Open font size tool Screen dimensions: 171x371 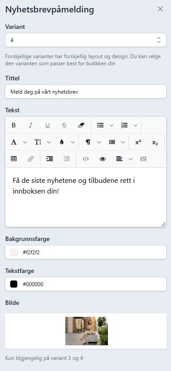38,142
